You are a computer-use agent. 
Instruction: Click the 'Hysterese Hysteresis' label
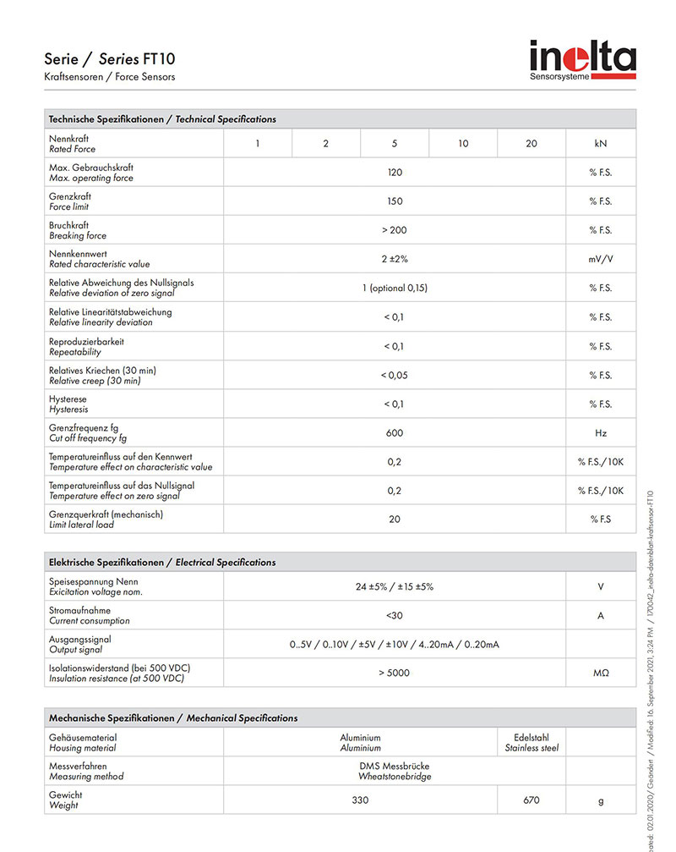tap(68, 404)
